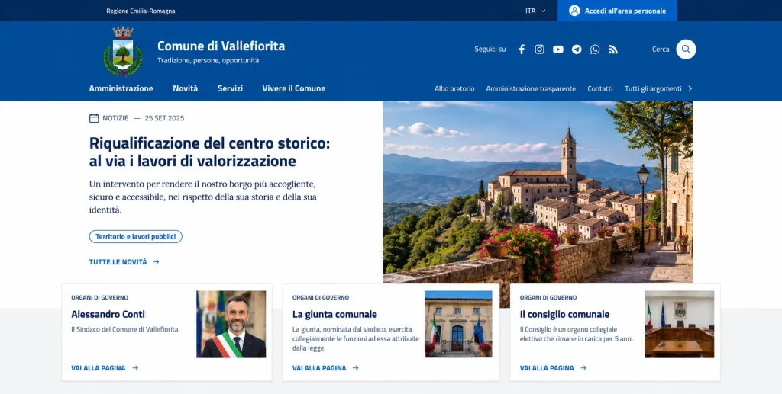Open the Novità menu
This screenshot has width=782, height=394.
(186, 88)
